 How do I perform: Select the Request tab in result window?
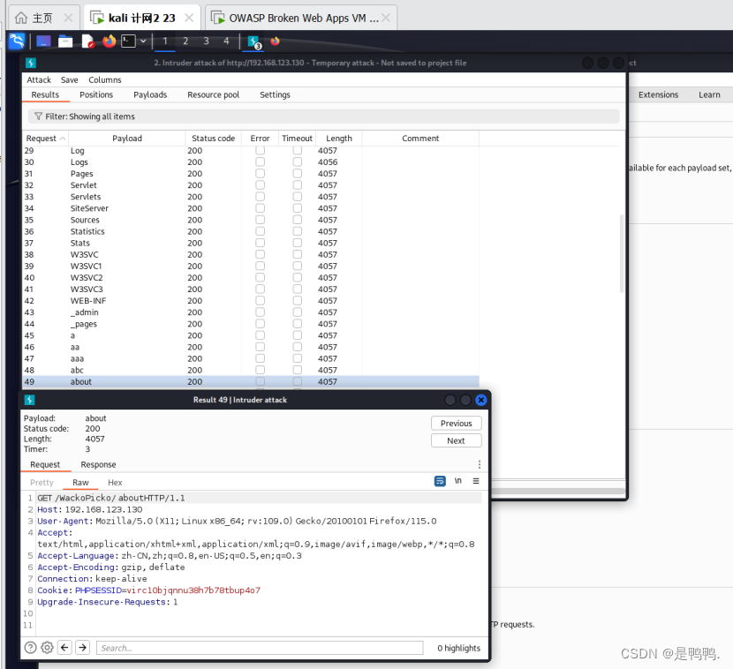45,464
